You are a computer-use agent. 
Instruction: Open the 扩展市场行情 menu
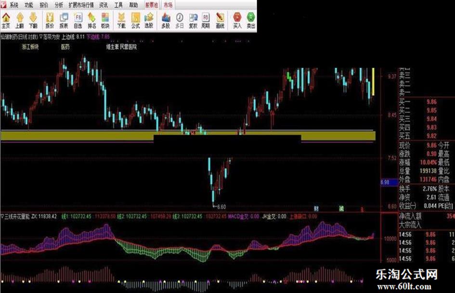pos(81,5)
